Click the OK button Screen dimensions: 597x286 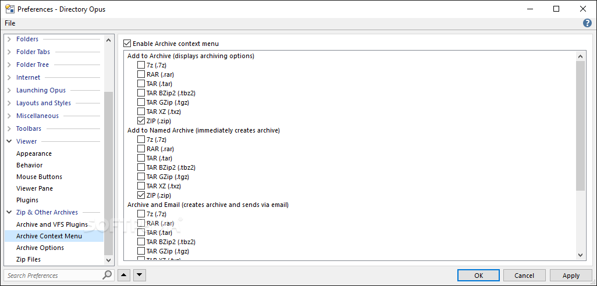[479, 276]
